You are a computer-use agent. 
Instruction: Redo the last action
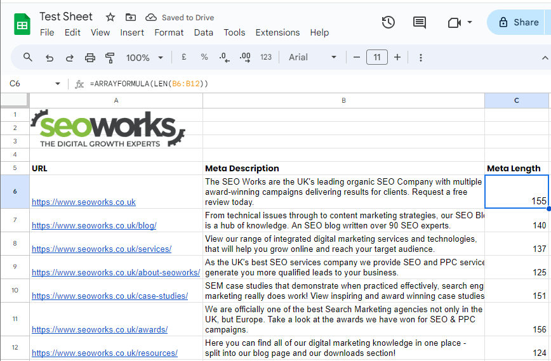point(70,58)
